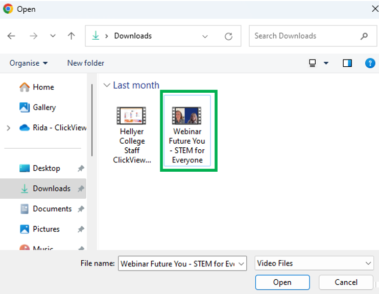Click New folder in the toolbar
This screenshot has height=294, width=379.
tap(86, 63)
